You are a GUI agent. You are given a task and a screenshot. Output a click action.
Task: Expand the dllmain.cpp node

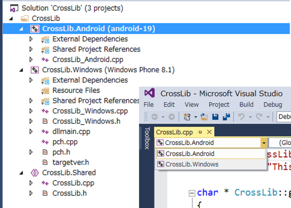pyautogui.click(x=31, y=132)
